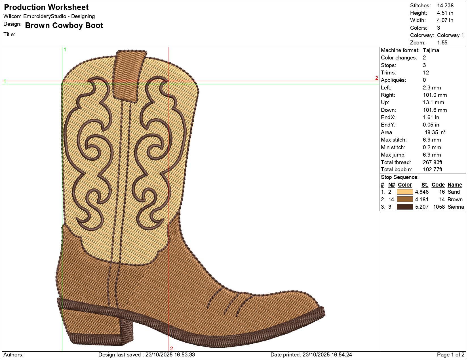Click the Code column header
Image resolution: width=468 pixels, height=361 pixels.
(438, 185)
